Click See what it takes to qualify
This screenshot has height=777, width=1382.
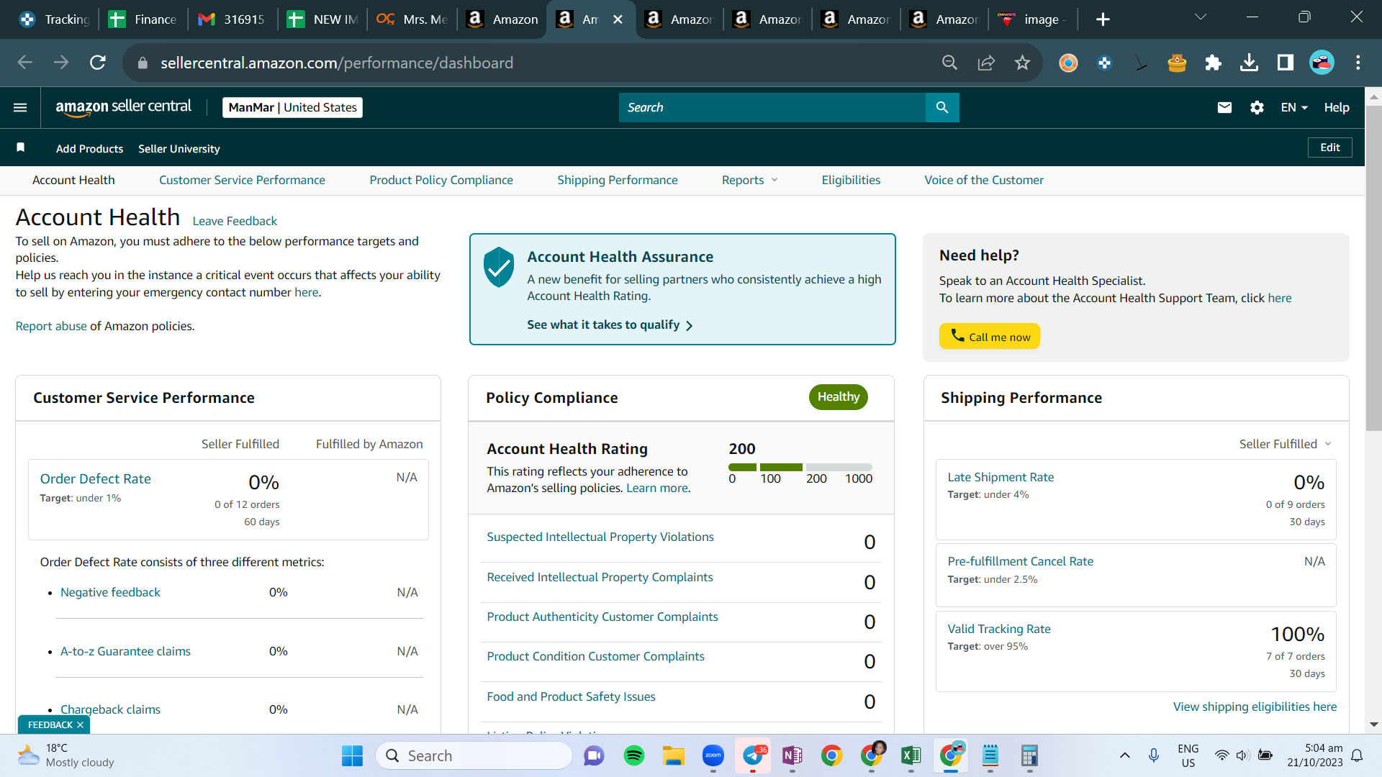(x=609, y=325)
